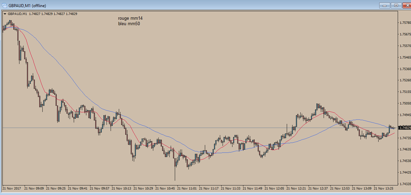Screen dimensions: 411x195
Task: Click the current price marker 1.74829 on axis
Action: point(405,128)
